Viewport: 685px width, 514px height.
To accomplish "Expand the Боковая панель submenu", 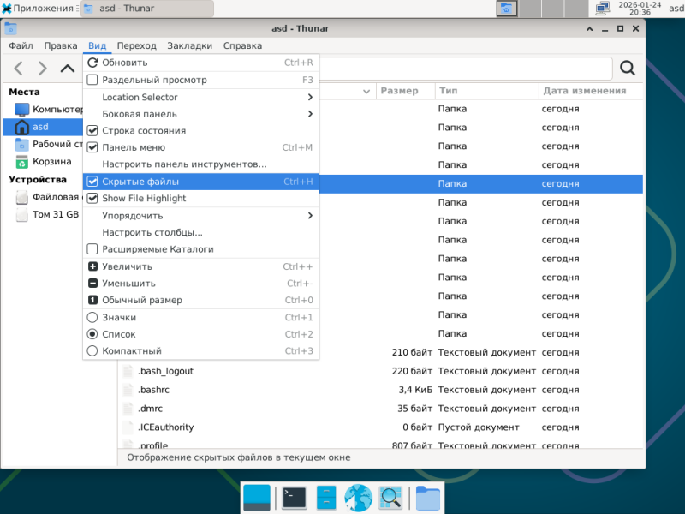I will click(201, 114).
